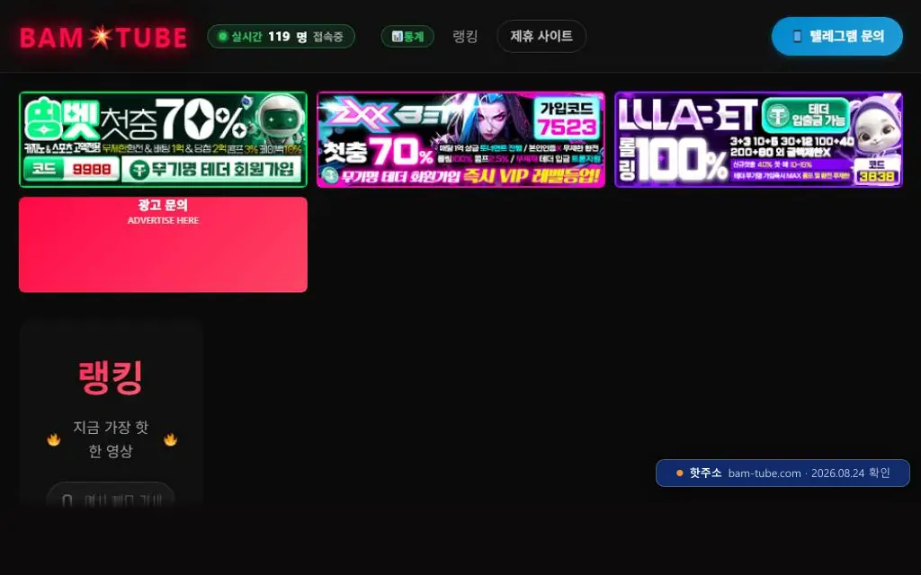Open the ZXX BET banner with code 7523
921x575 pixels.
(x=461, y=139)
